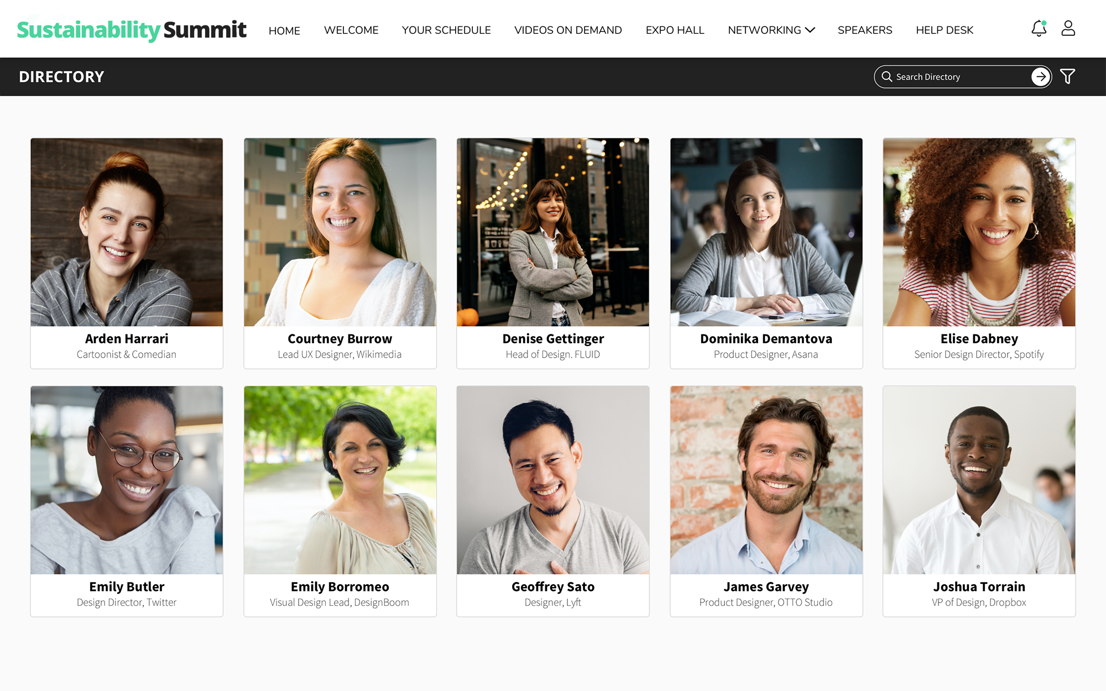Viewport: 1106px width, 691px height.
Task: Click the Geoffrey Sato name link
Action: pos(552,587)
